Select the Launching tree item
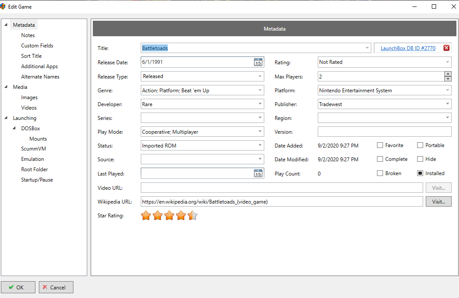The image size is (459, 298). (25, 118)
